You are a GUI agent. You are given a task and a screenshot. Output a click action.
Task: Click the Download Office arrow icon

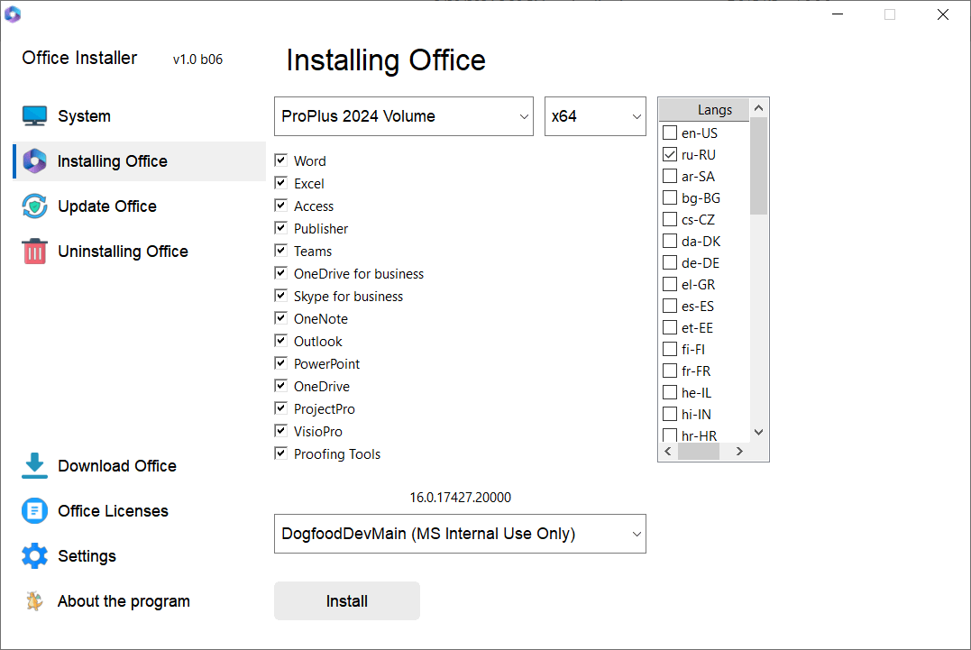click(x=34, y=465)
